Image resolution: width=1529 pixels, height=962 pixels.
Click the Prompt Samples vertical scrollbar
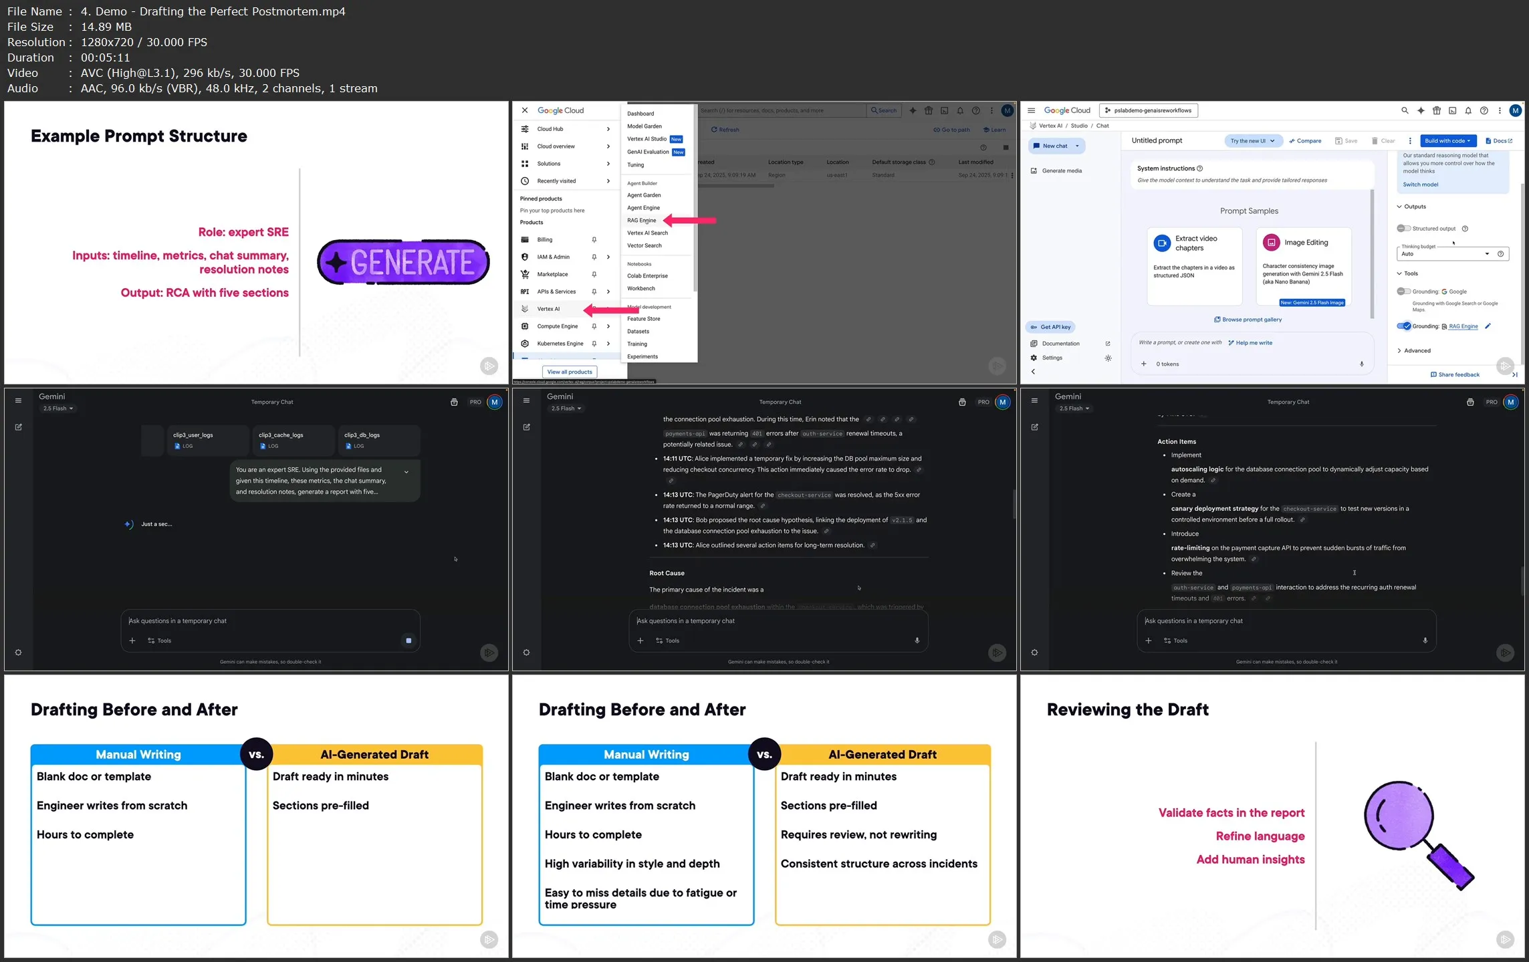point(1372,254)
